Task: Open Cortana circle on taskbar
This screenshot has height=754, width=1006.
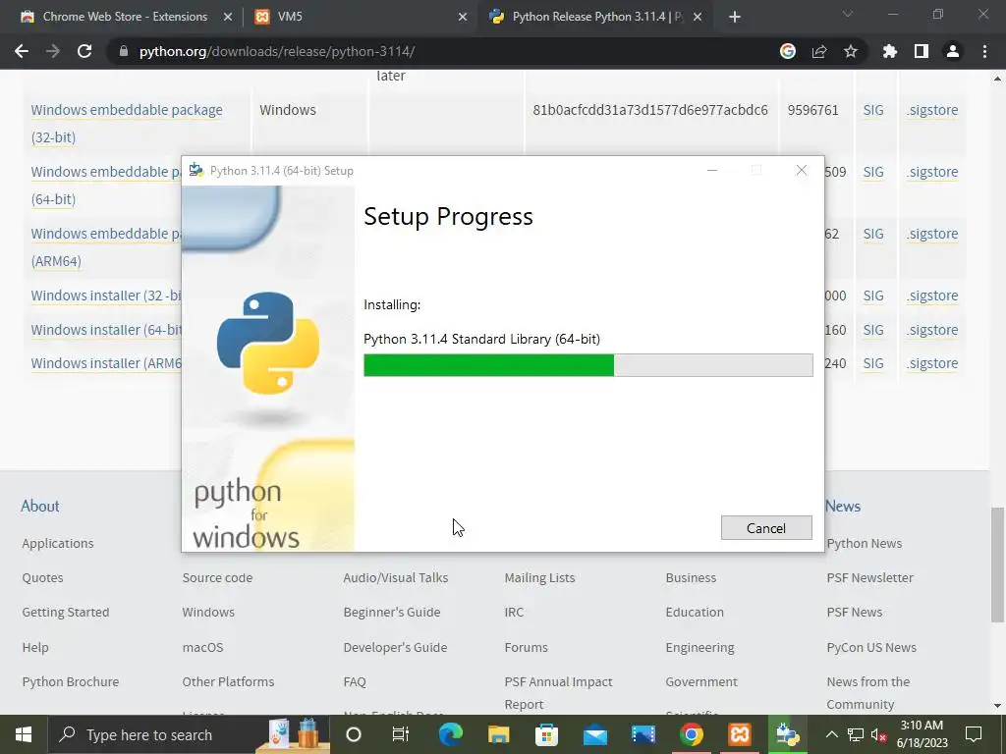Action: pyautogui.click(x=354, y=734)
